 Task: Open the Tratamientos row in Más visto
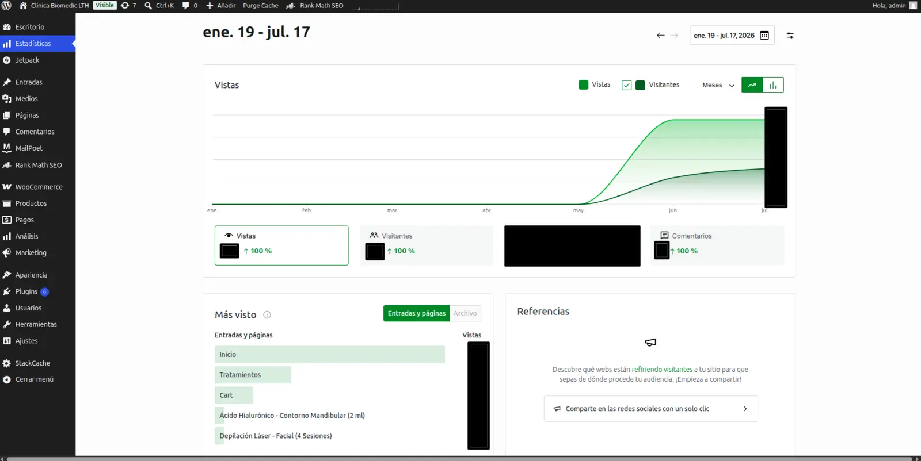[x=253, y=375]
